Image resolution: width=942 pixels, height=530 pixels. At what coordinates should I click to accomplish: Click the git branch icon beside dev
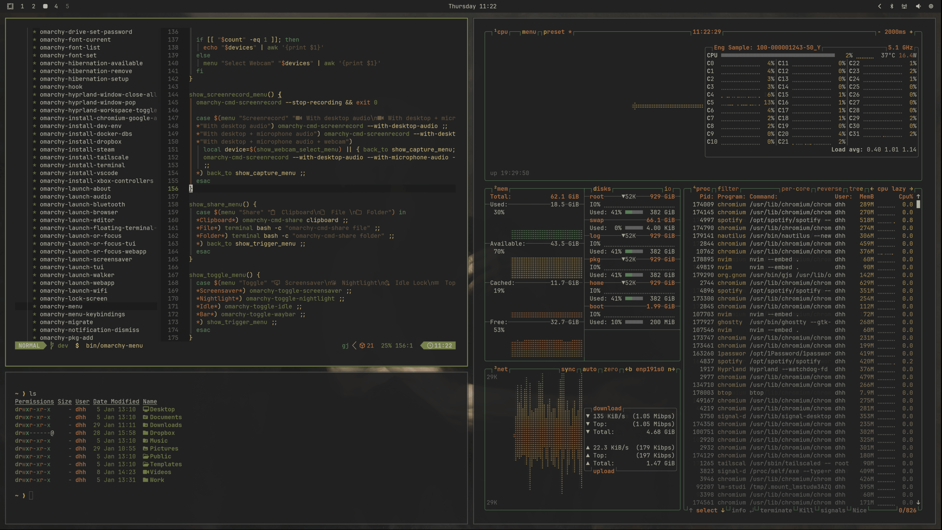[x=52, y=346]
